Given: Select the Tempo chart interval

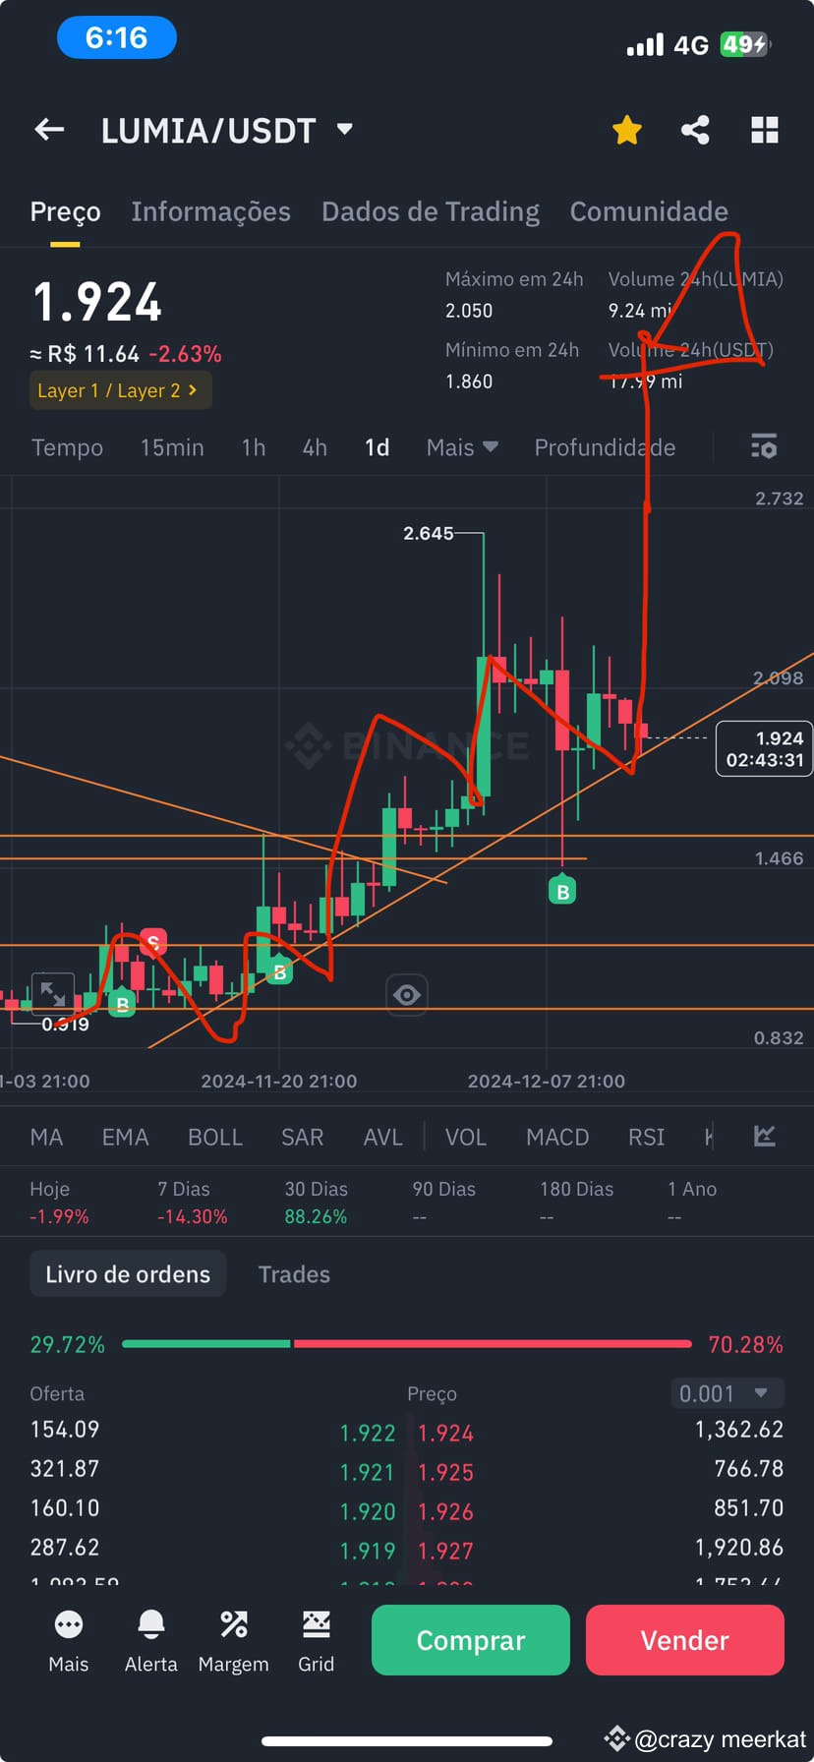Looking at the screenshot, I should tap(67, 447).
